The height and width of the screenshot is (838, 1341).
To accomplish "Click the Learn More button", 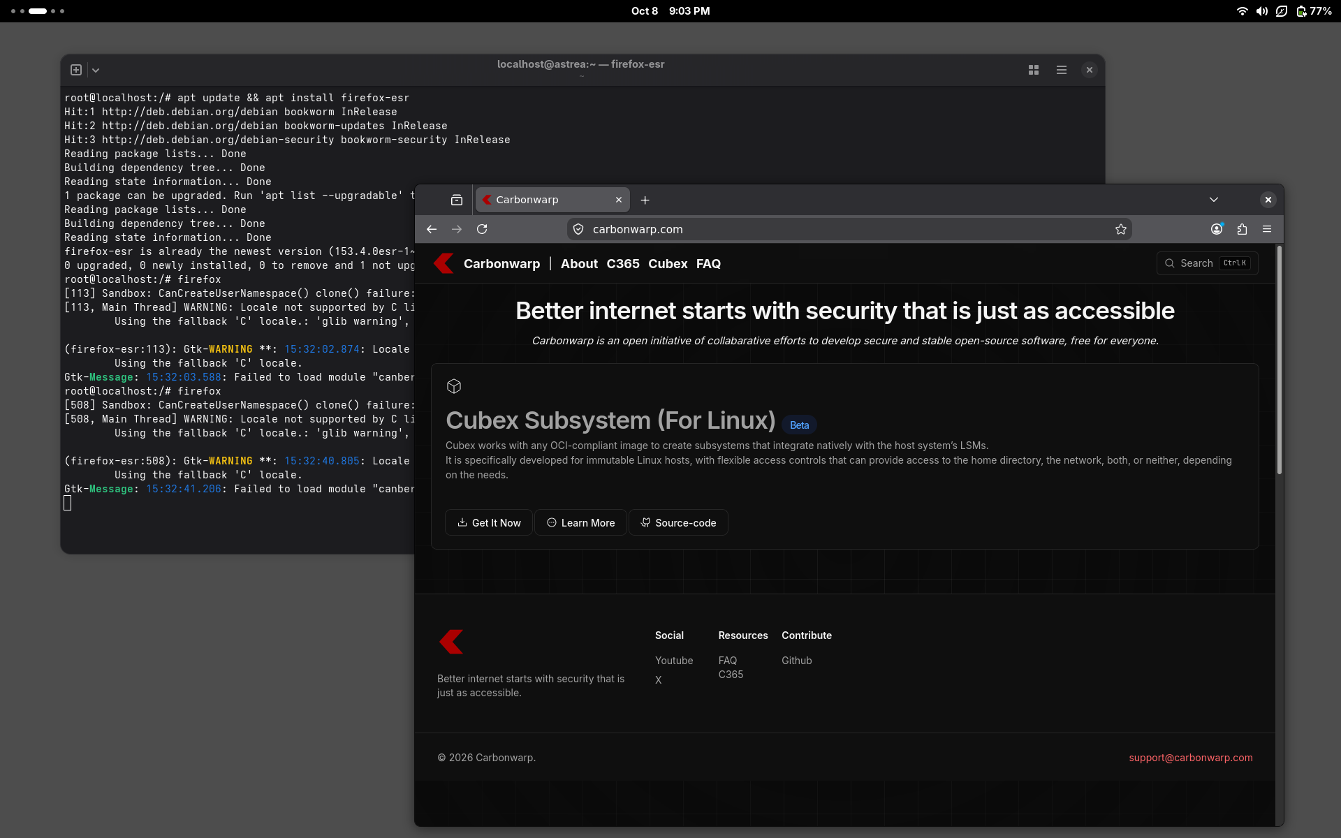I will [x=580, y=522].
